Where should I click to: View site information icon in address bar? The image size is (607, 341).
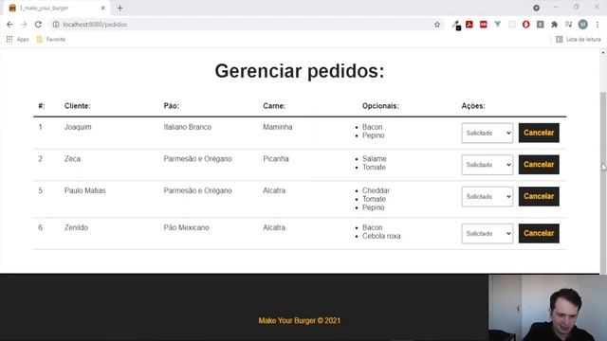pyautogui.click(x=56, y=25)
